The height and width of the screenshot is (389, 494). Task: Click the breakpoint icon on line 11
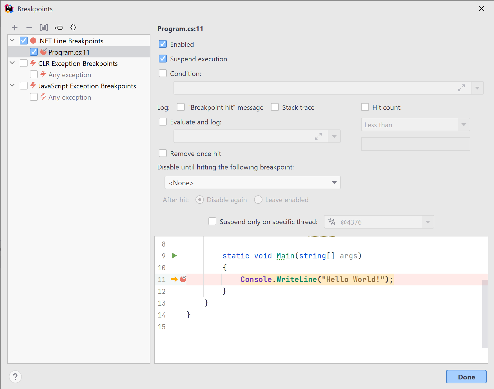[x=183, y=279]
